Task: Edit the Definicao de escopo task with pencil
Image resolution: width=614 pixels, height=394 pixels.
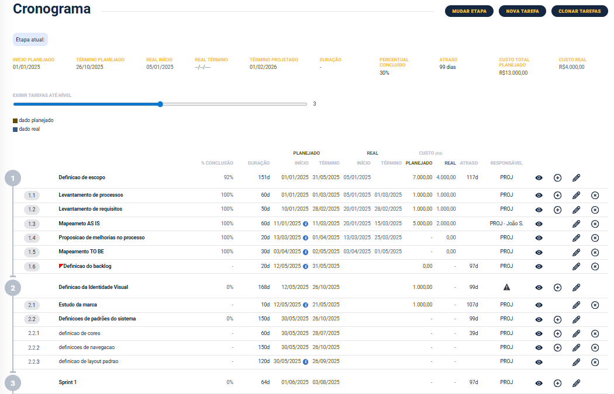Action: click(x=576, y=178)
